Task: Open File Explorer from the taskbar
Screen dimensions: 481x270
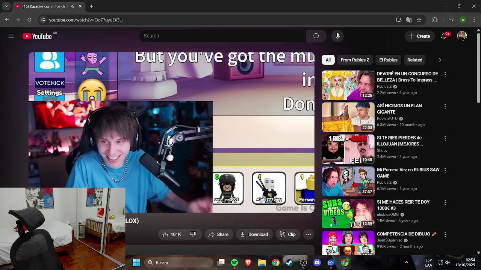Action: 262,262
